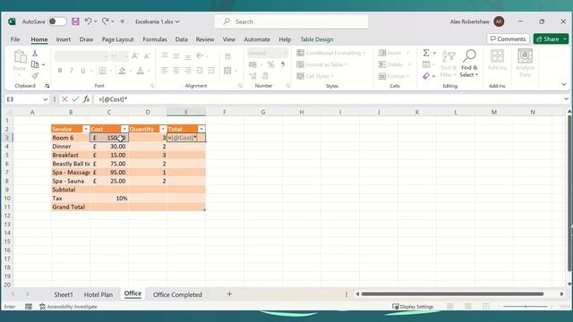The width and height of the screenshot is (573, 322).
Task: Click the Percent Style icon
Action: (x=270, y=64)
